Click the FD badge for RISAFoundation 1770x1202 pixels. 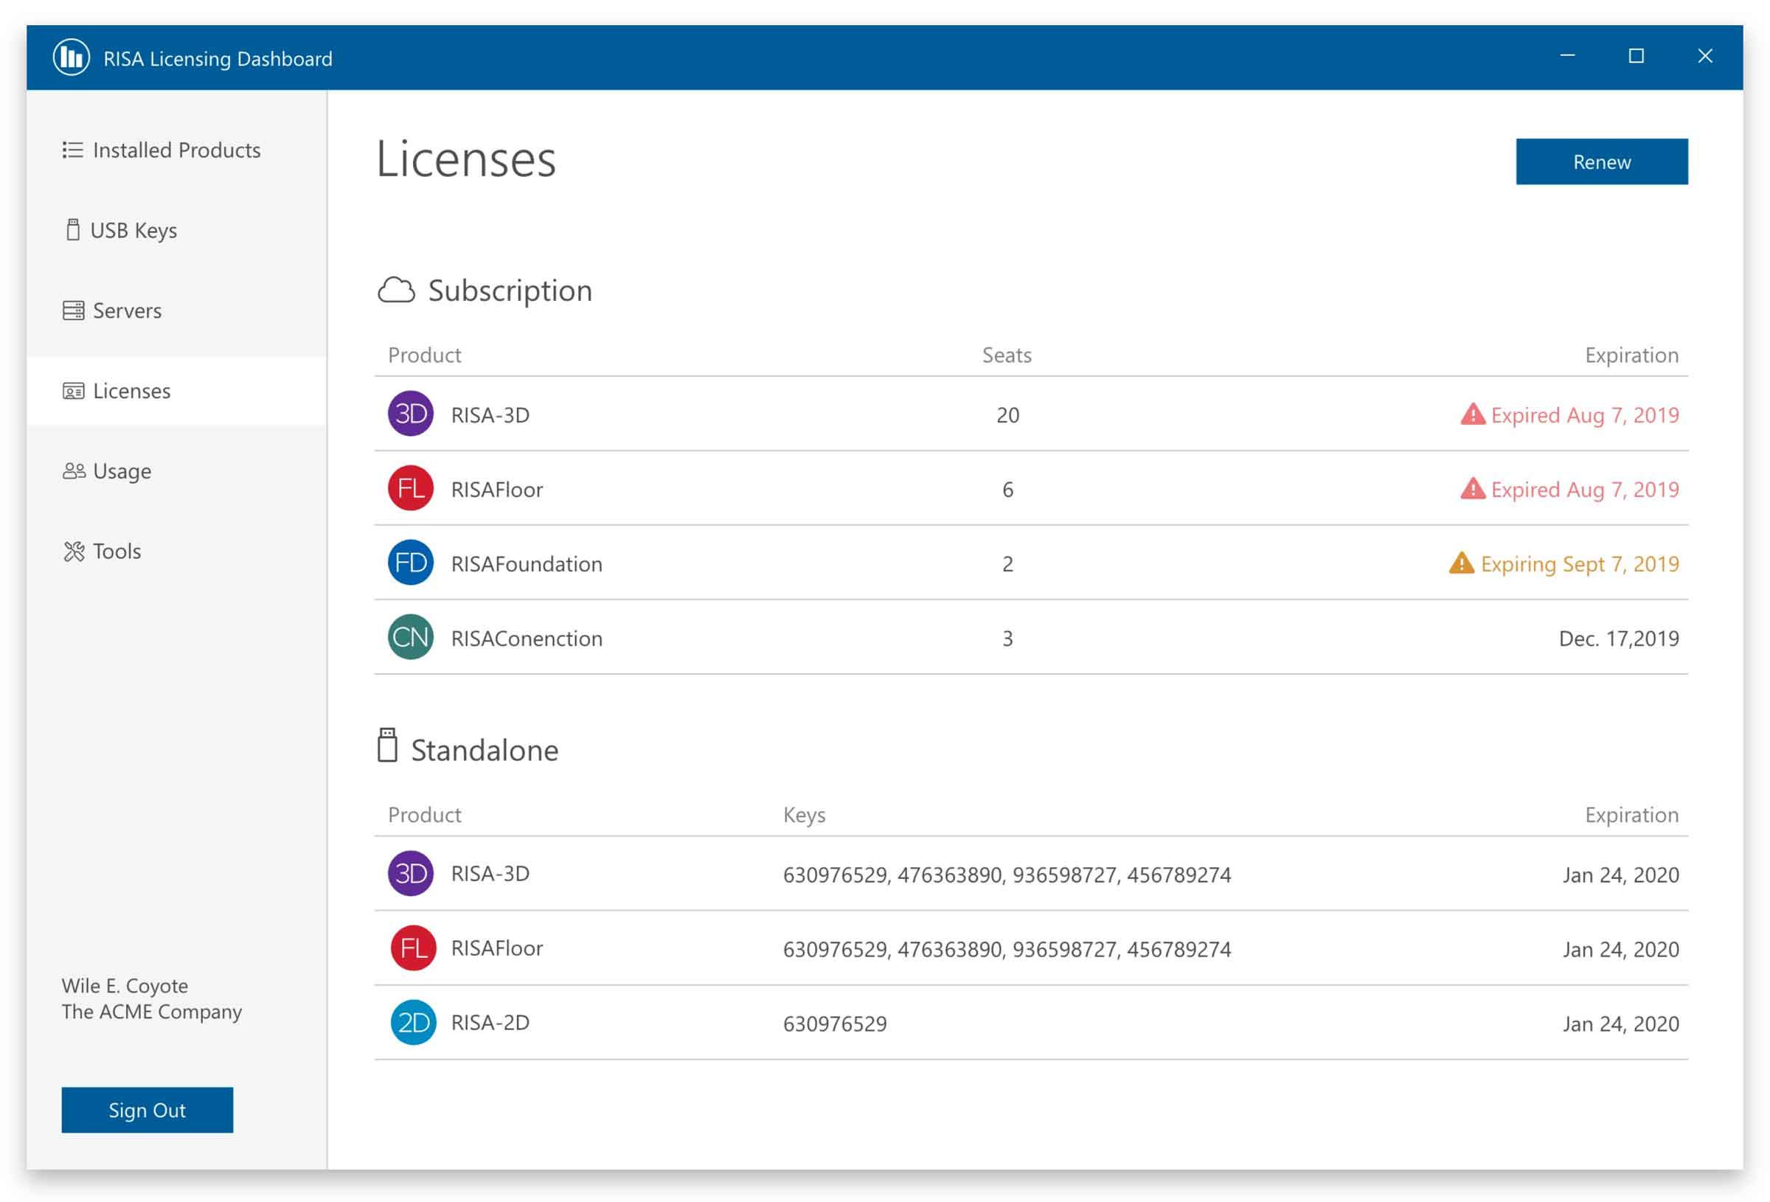(411, 563)
